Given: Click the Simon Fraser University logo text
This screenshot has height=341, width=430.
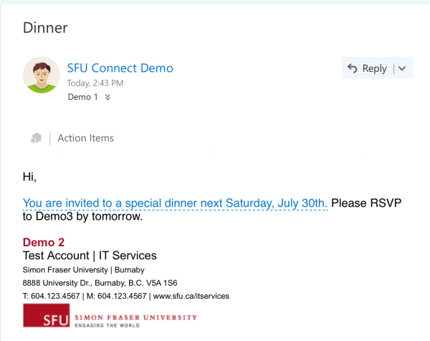Looking at the screenshot, I should (135, 317).
